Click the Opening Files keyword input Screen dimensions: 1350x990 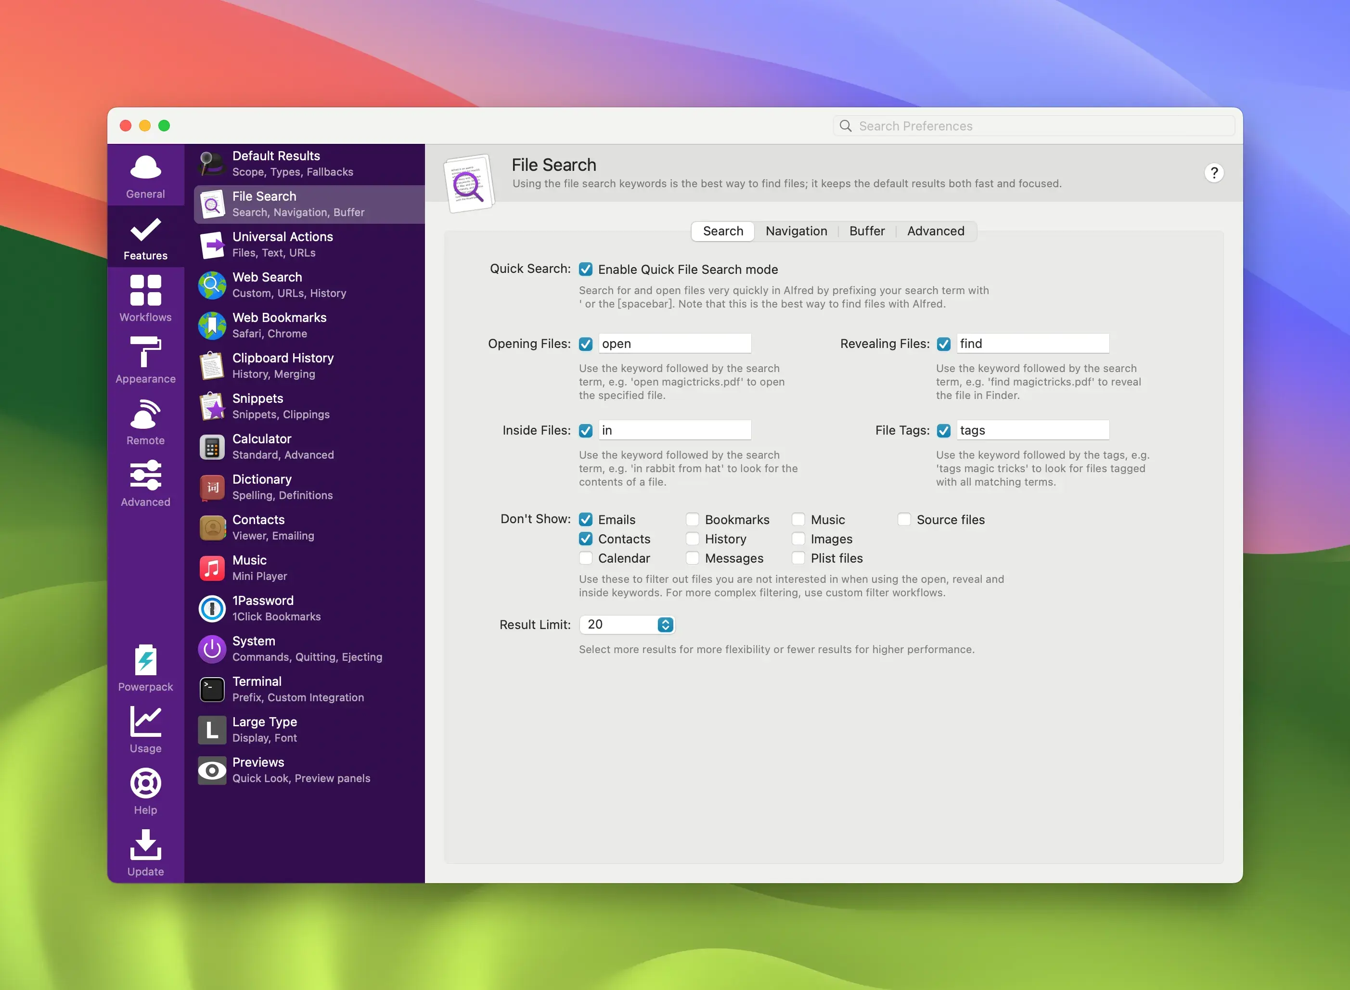674,344
